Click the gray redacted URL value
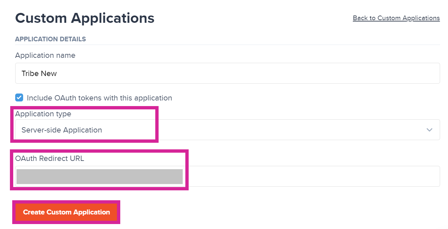Screen dimensions: 448x229 (x=99, y=176)
